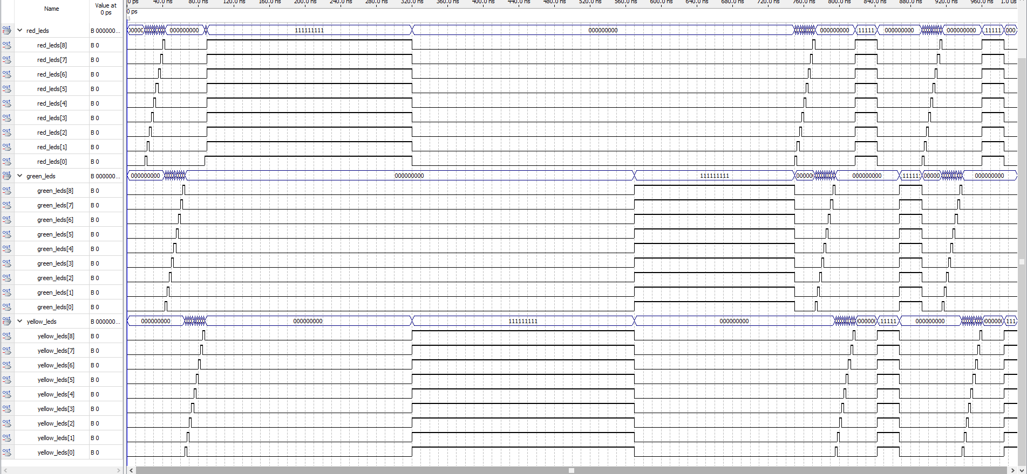1027x474 pixels.
Task: Click the output pin icon of yellow_leds[5]
Action: point(6,379)
